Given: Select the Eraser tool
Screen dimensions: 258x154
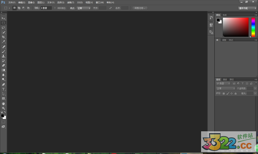Looking at the screenshot, I should 3,65.
